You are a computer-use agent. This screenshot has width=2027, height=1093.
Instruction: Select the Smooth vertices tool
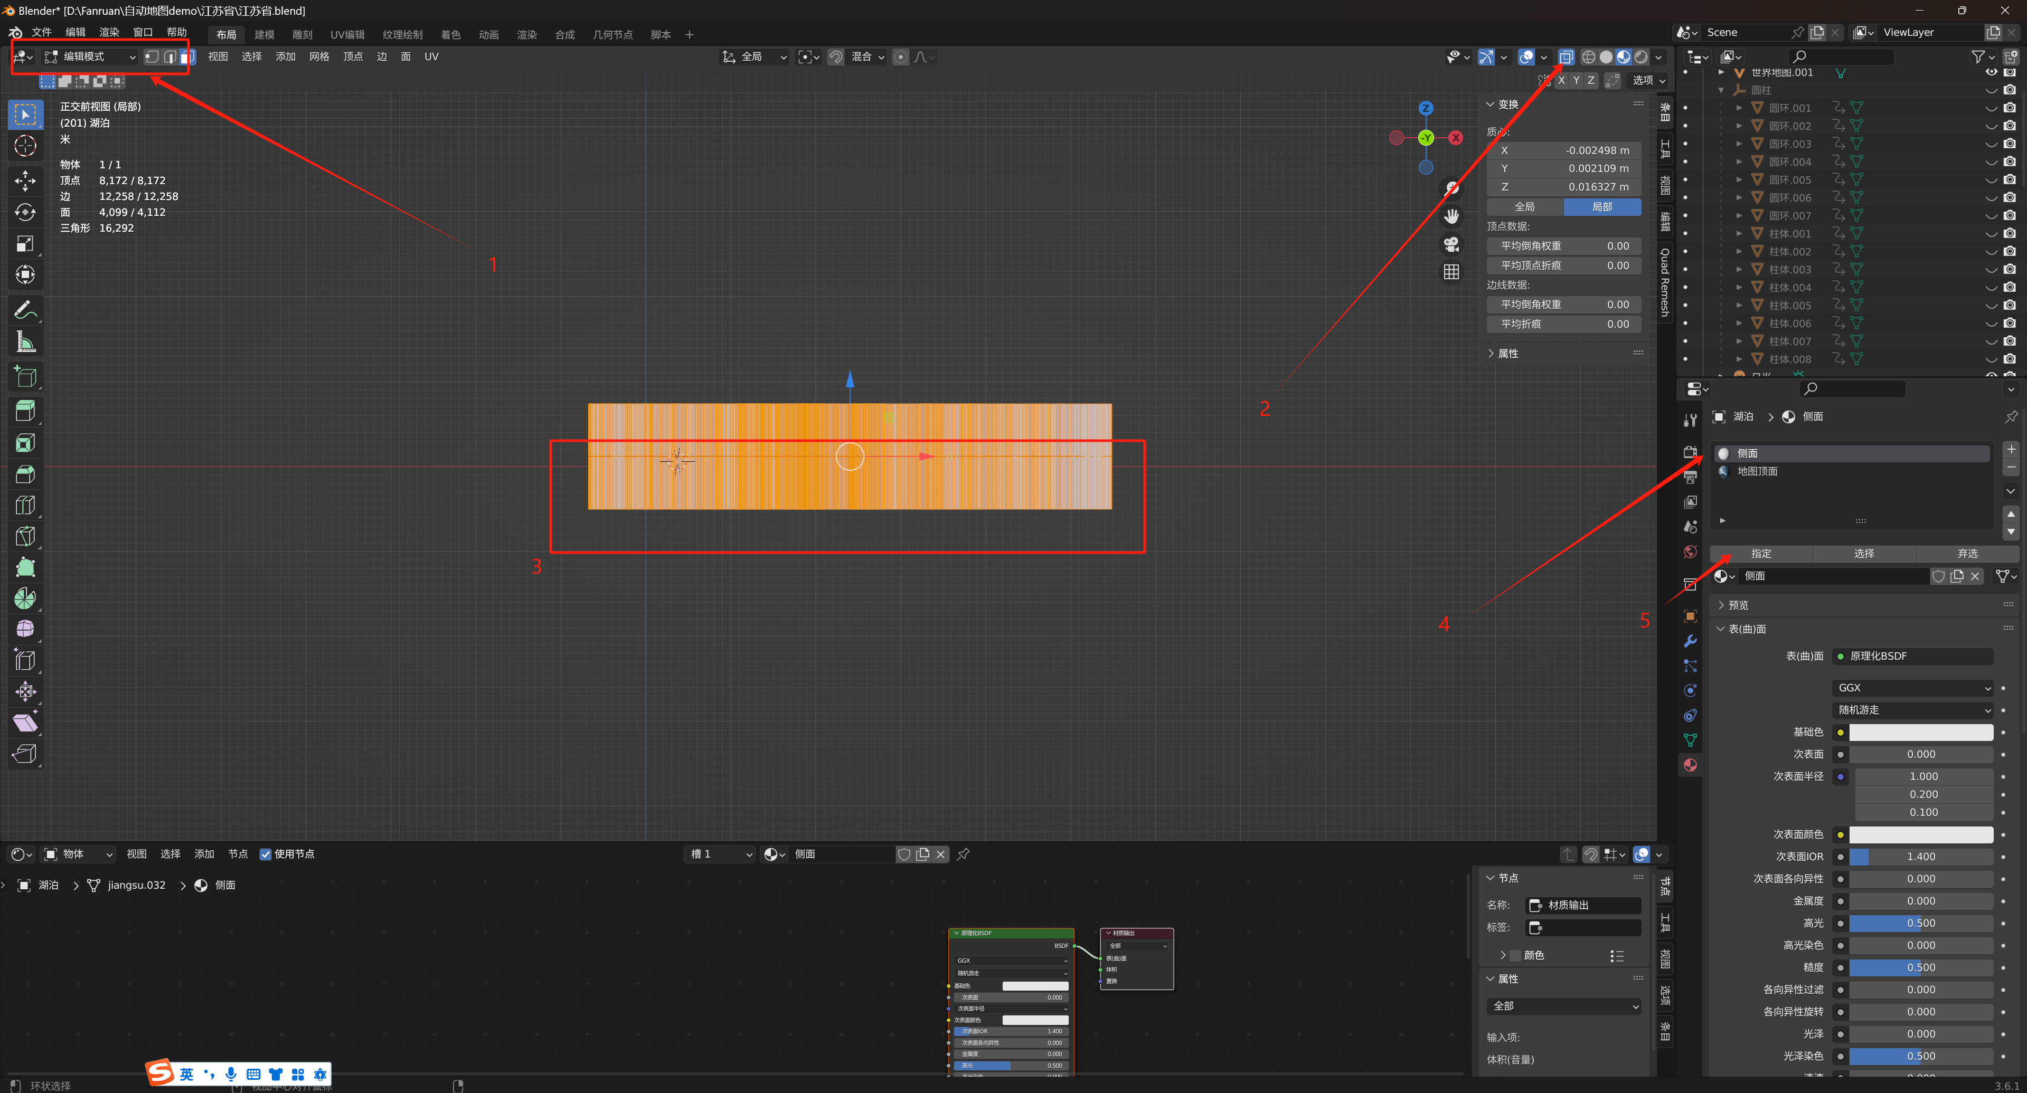25,629
